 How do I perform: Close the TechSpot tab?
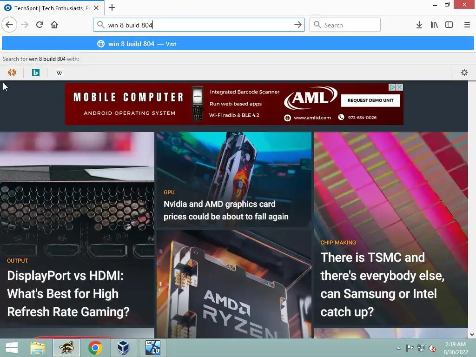pyautogui.click(x=96, y=8)
